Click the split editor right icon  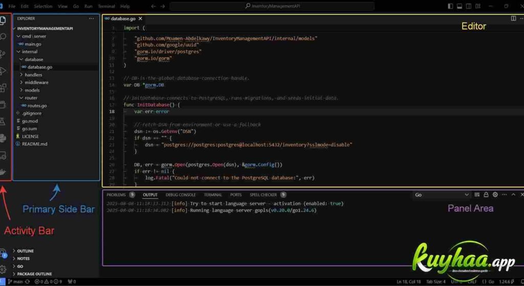click(513, 18)
